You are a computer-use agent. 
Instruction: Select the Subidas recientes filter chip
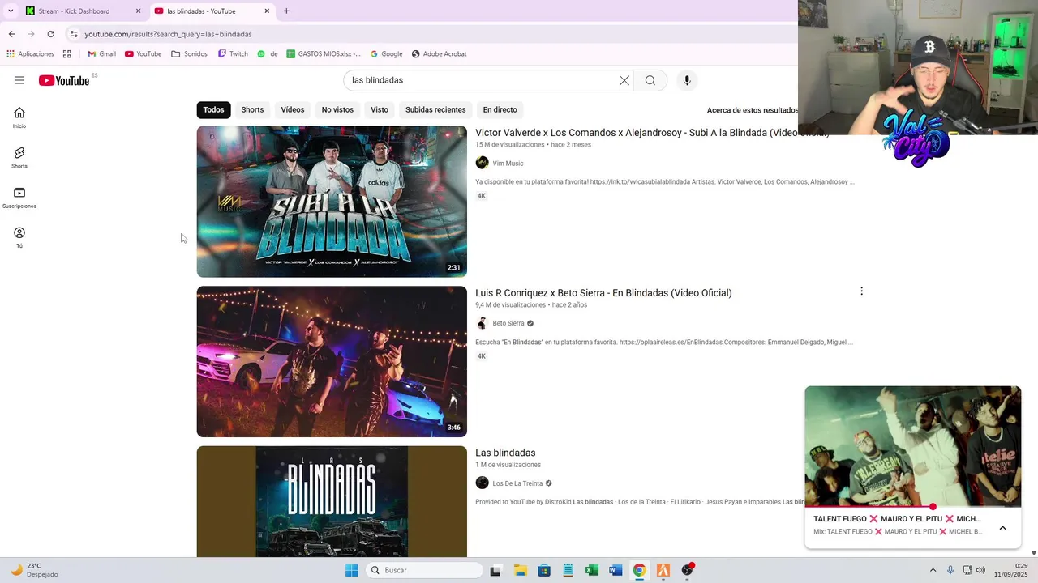435,109
